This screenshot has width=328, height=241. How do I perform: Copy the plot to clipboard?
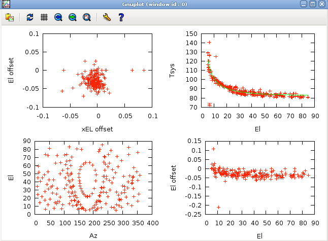click(10, 17)
